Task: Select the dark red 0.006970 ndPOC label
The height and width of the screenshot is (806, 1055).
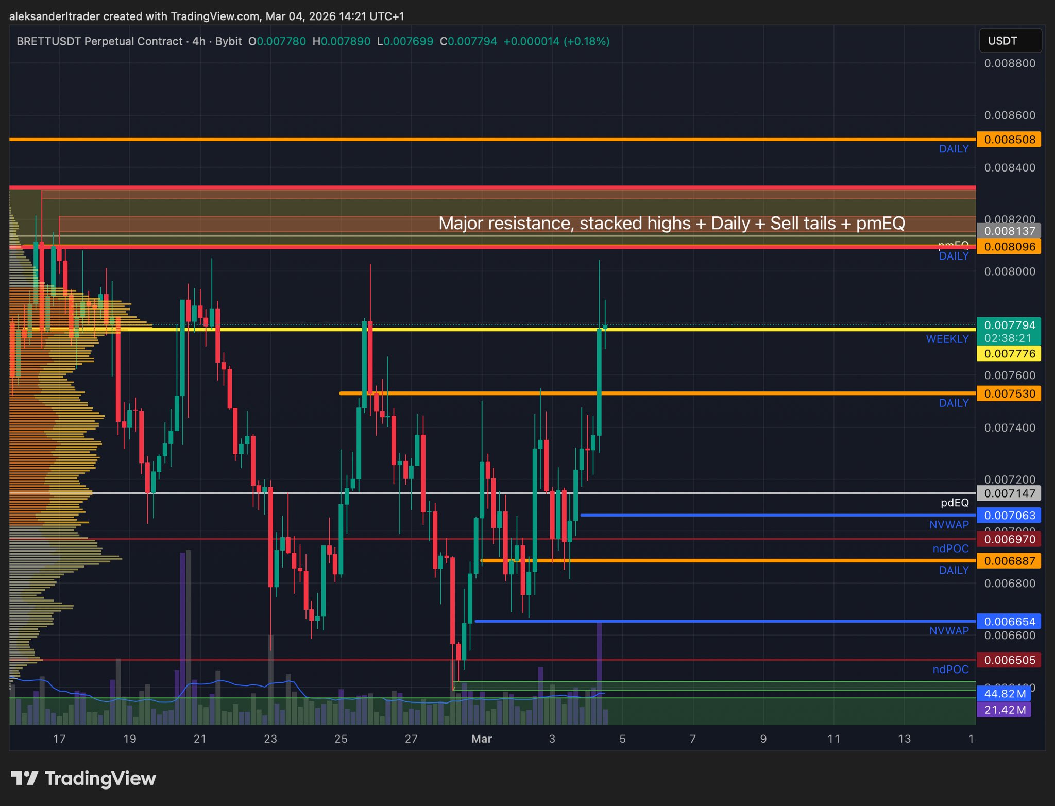Action: point(1009,539)
